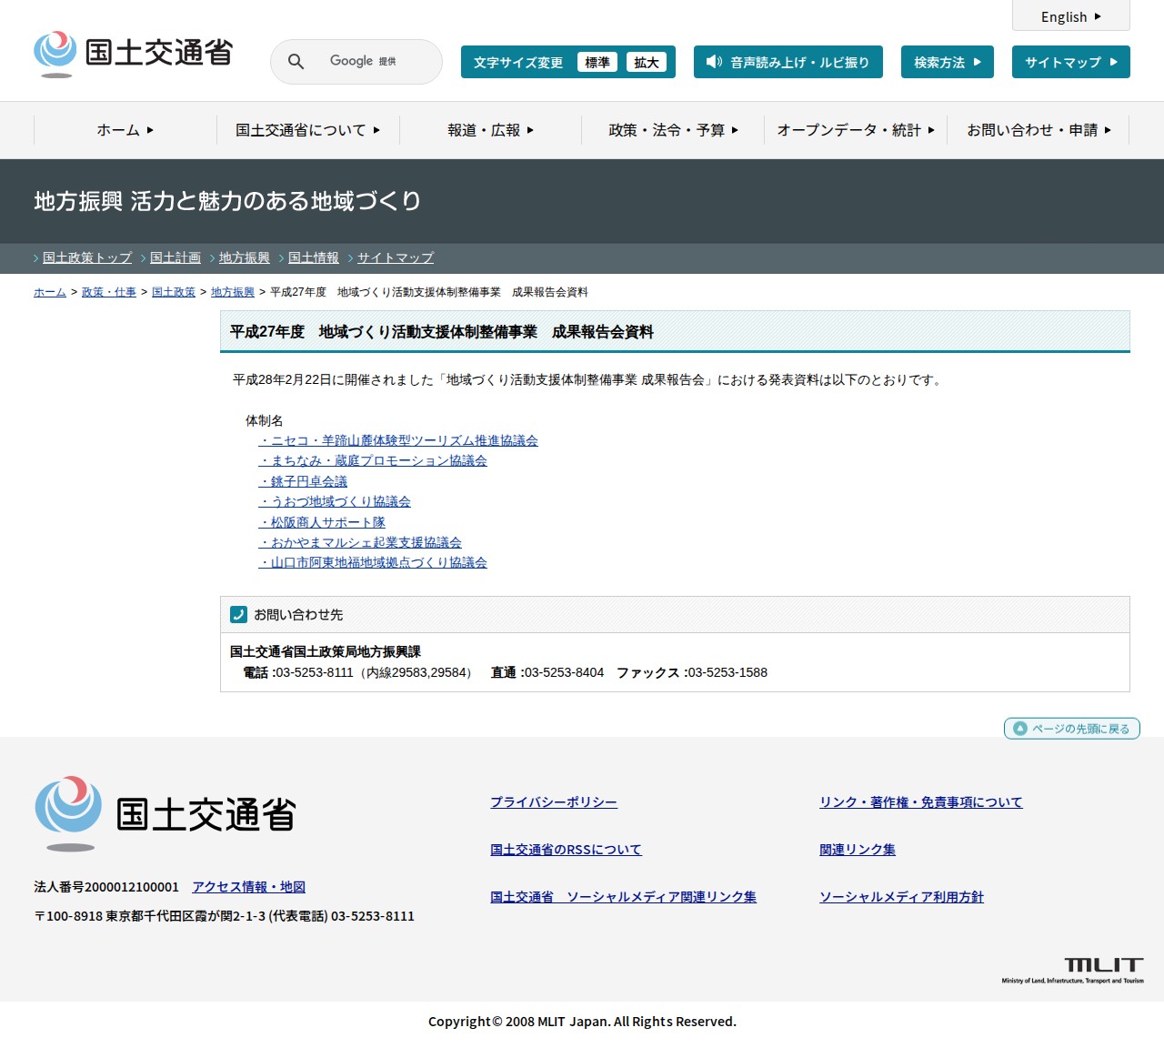
Task: Set text size to 拡大
Action: point(646,63)
